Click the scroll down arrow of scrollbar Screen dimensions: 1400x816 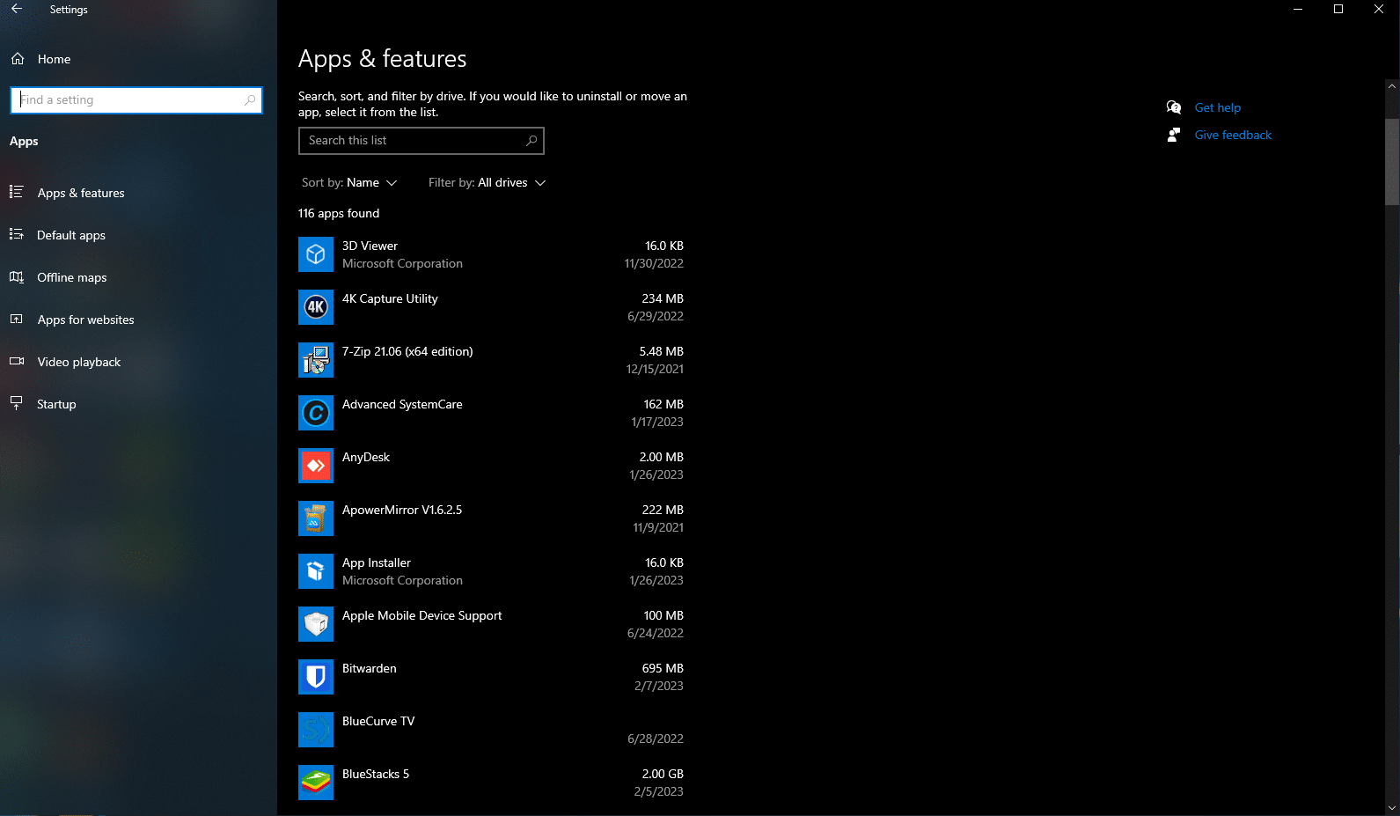pyautogui.click(x=1392, y=807)
